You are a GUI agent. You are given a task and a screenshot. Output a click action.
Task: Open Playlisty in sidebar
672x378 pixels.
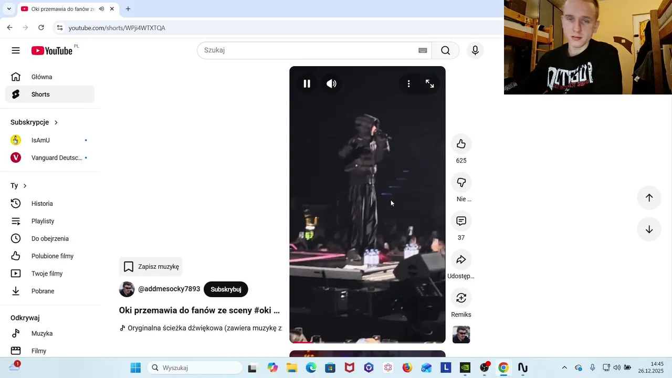pos(50,221)
